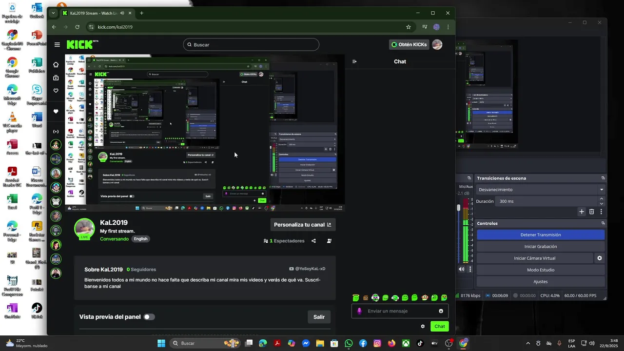Click the KaL2019 live channel avatar
This screenshot has width=624, height=351.
click(84, 229)
